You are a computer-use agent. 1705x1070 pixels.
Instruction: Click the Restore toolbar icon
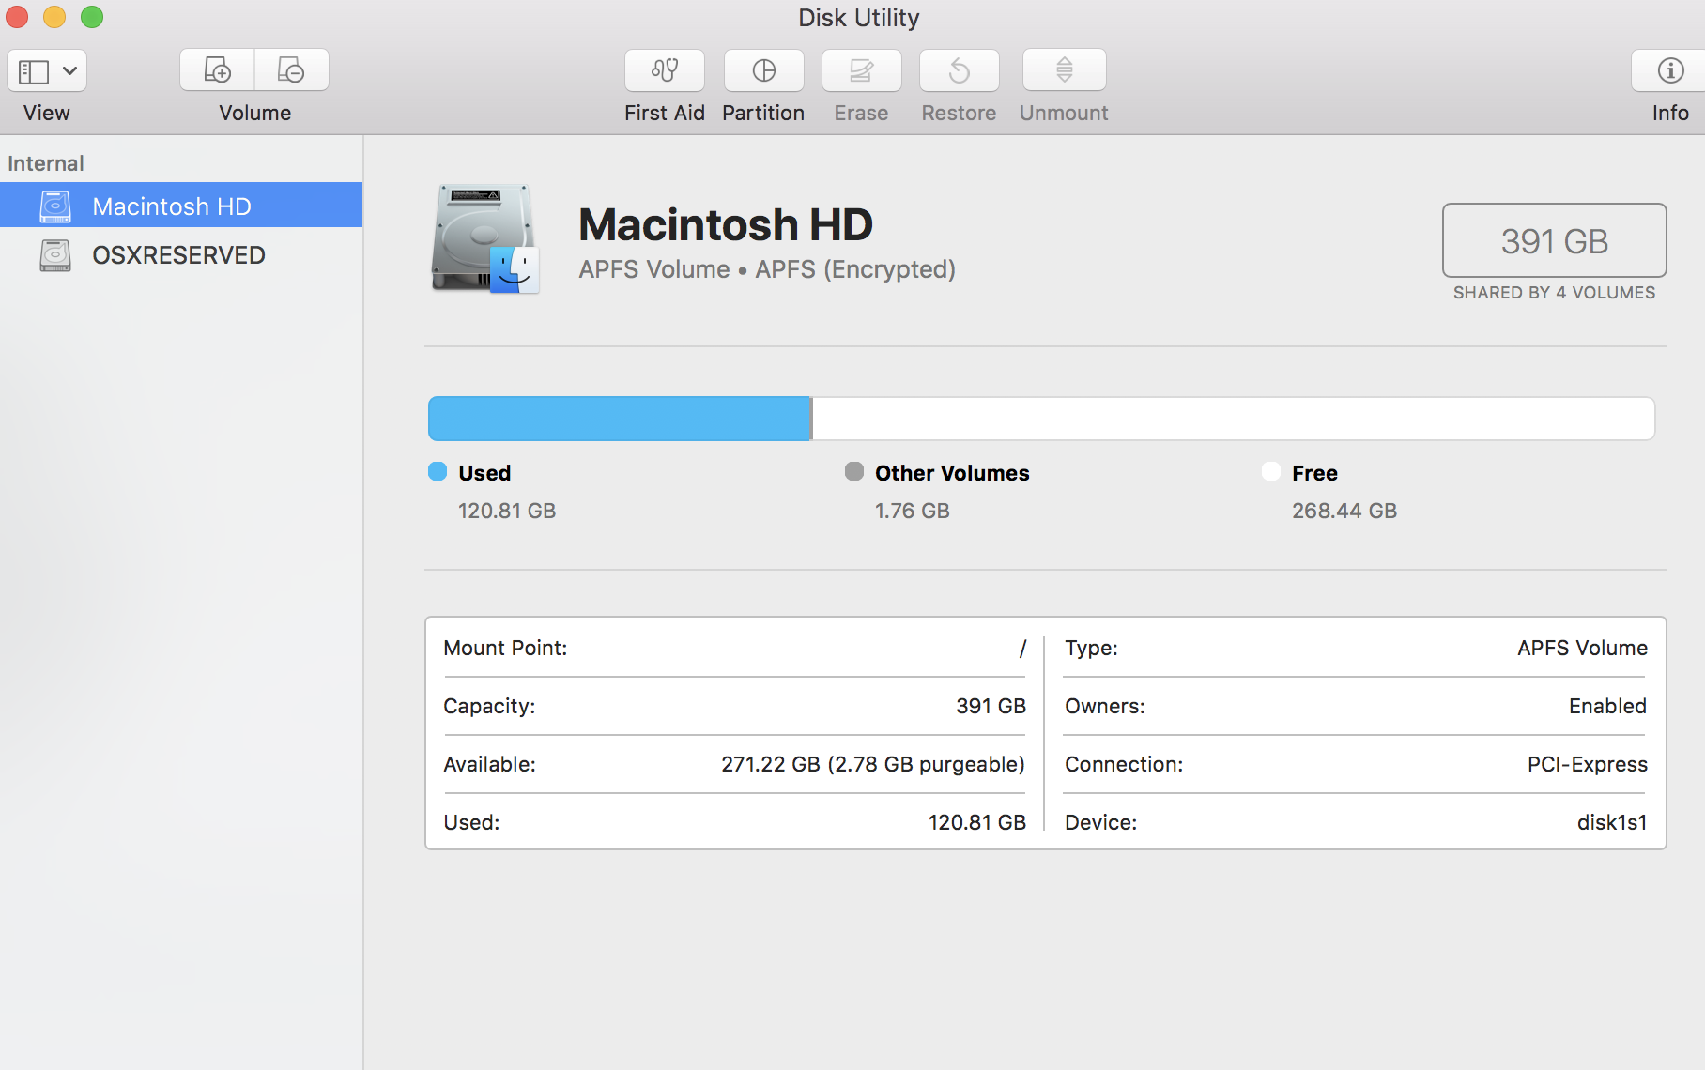[x=960, y=70]
